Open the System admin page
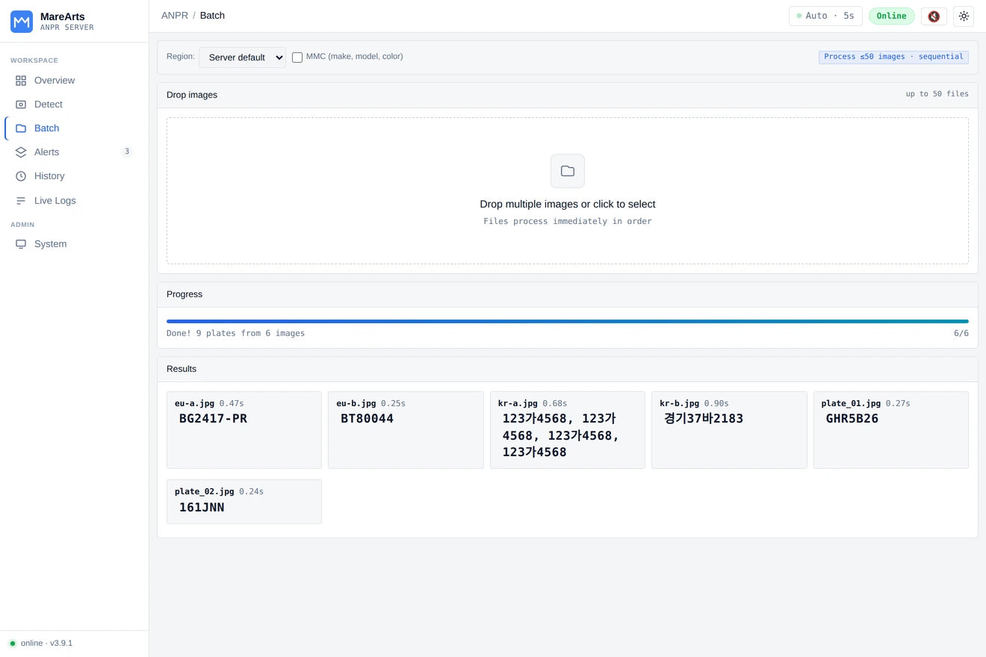Image resolution: width=986 pixels, height=657 pixels. click(74, 244)
